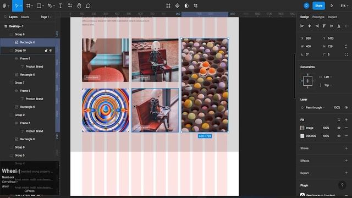Remove the D9D9D9 fill with minus
Viewport: 352px width, 198px height.
pyautogui.click(x=346, y=136)
